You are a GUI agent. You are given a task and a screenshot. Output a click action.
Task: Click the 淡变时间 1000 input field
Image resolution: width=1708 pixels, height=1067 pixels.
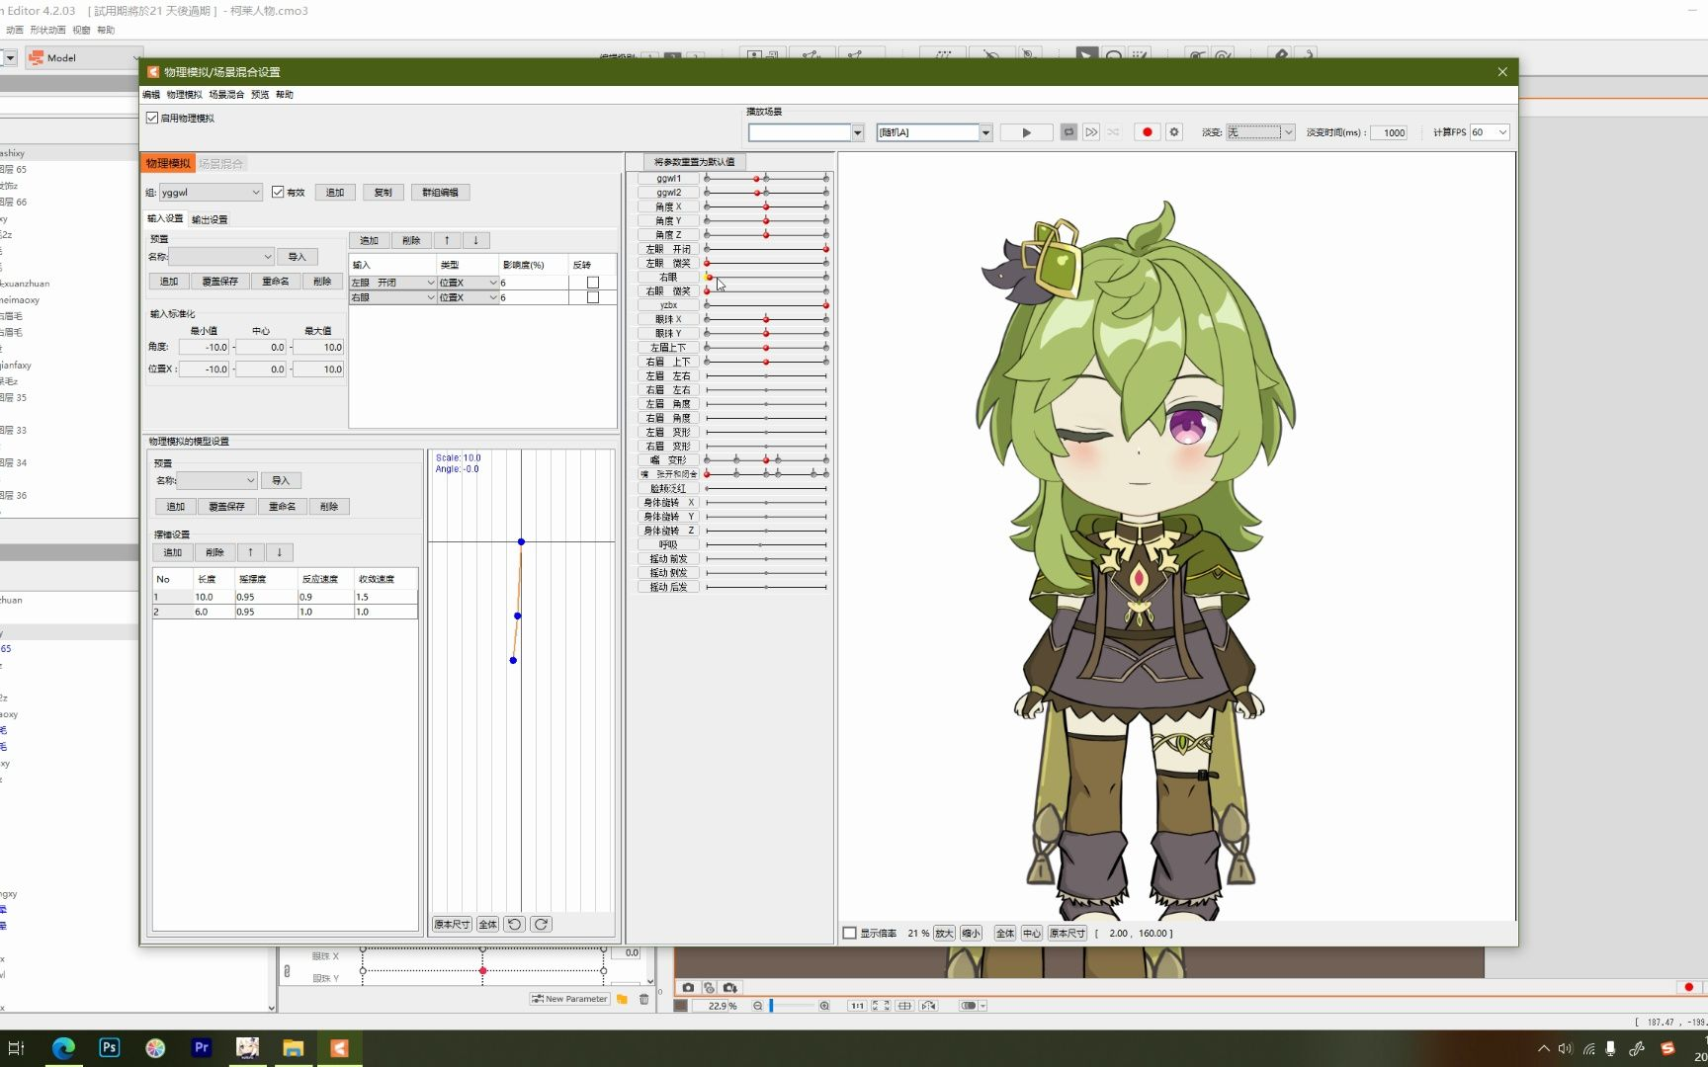pyautogui.click(x=1389, y=132)
